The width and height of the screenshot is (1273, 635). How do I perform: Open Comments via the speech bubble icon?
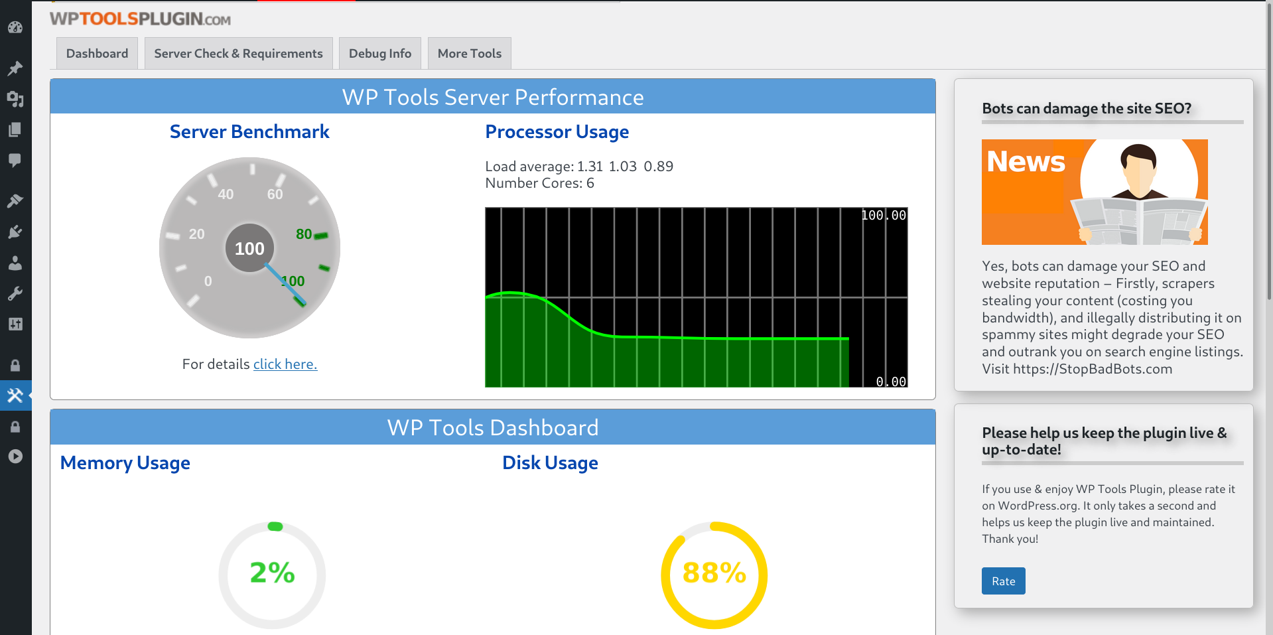16,161
